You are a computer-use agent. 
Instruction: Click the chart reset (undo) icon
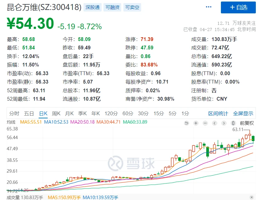coord(186,123)
